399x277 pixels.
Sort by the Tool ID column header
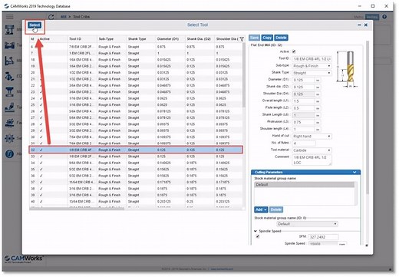(82, 39)
